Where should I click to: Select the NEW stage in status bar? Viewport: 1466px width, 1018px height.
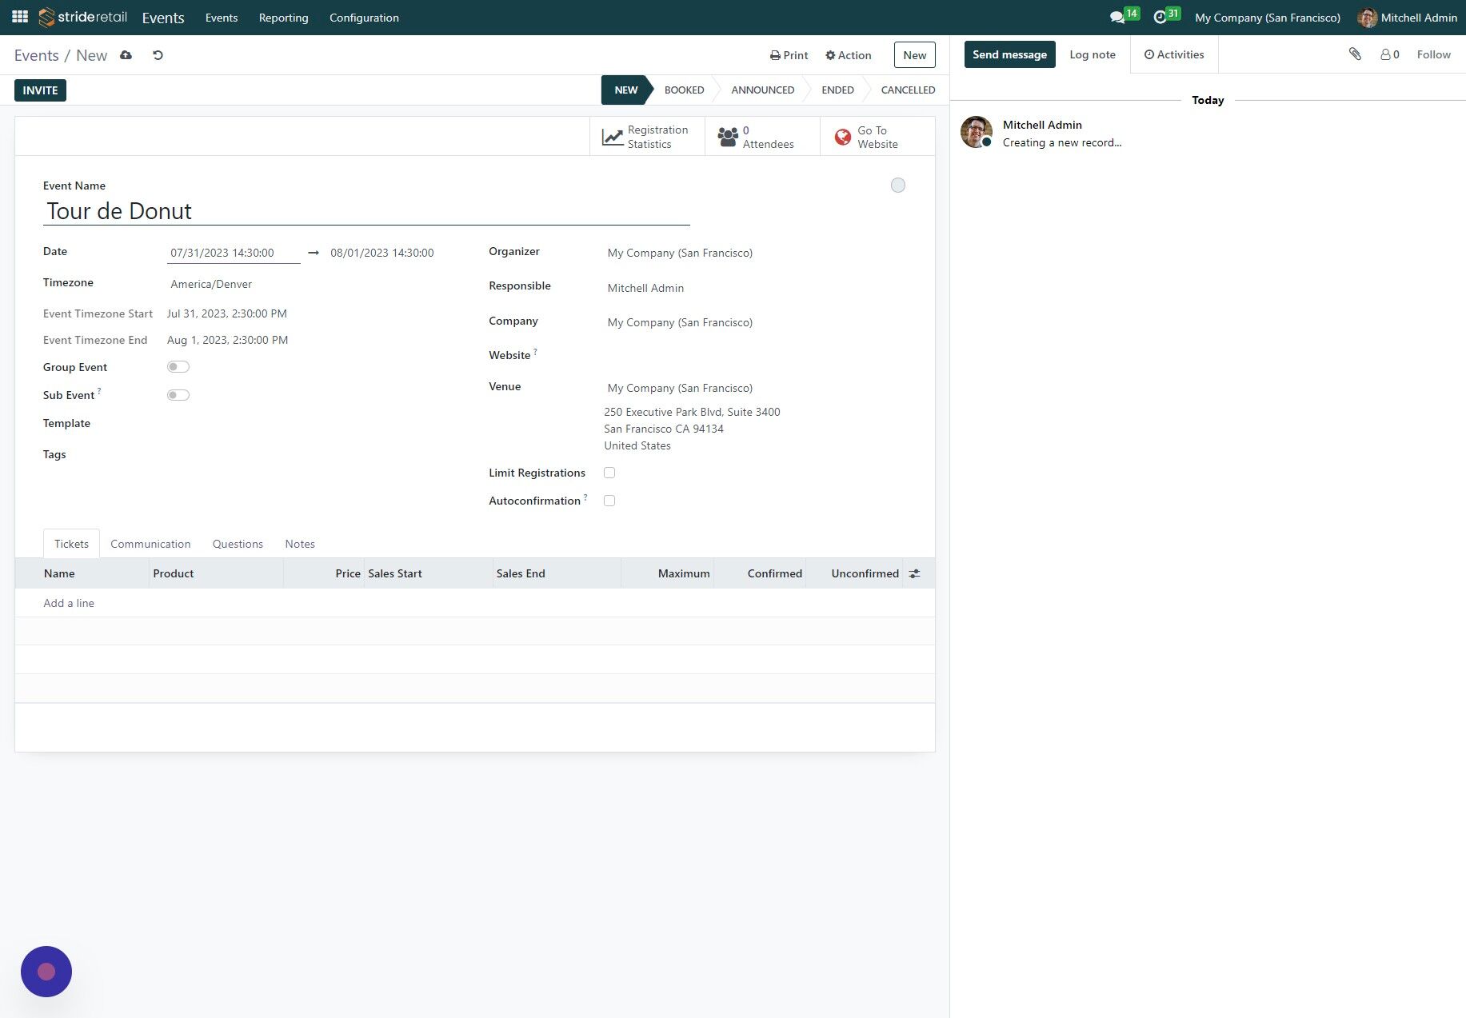[x=626, y=90]
